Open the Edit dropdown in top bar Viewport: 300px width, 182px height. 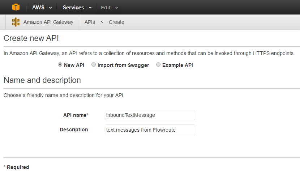pyautogui.click(x=110, y=8)
